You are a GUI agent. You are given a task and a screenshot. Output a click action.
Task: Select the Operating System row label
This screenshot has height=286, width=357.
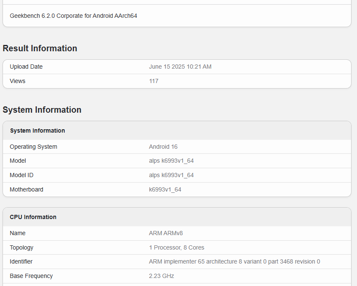pyautogui.click(x=33, y=147)
